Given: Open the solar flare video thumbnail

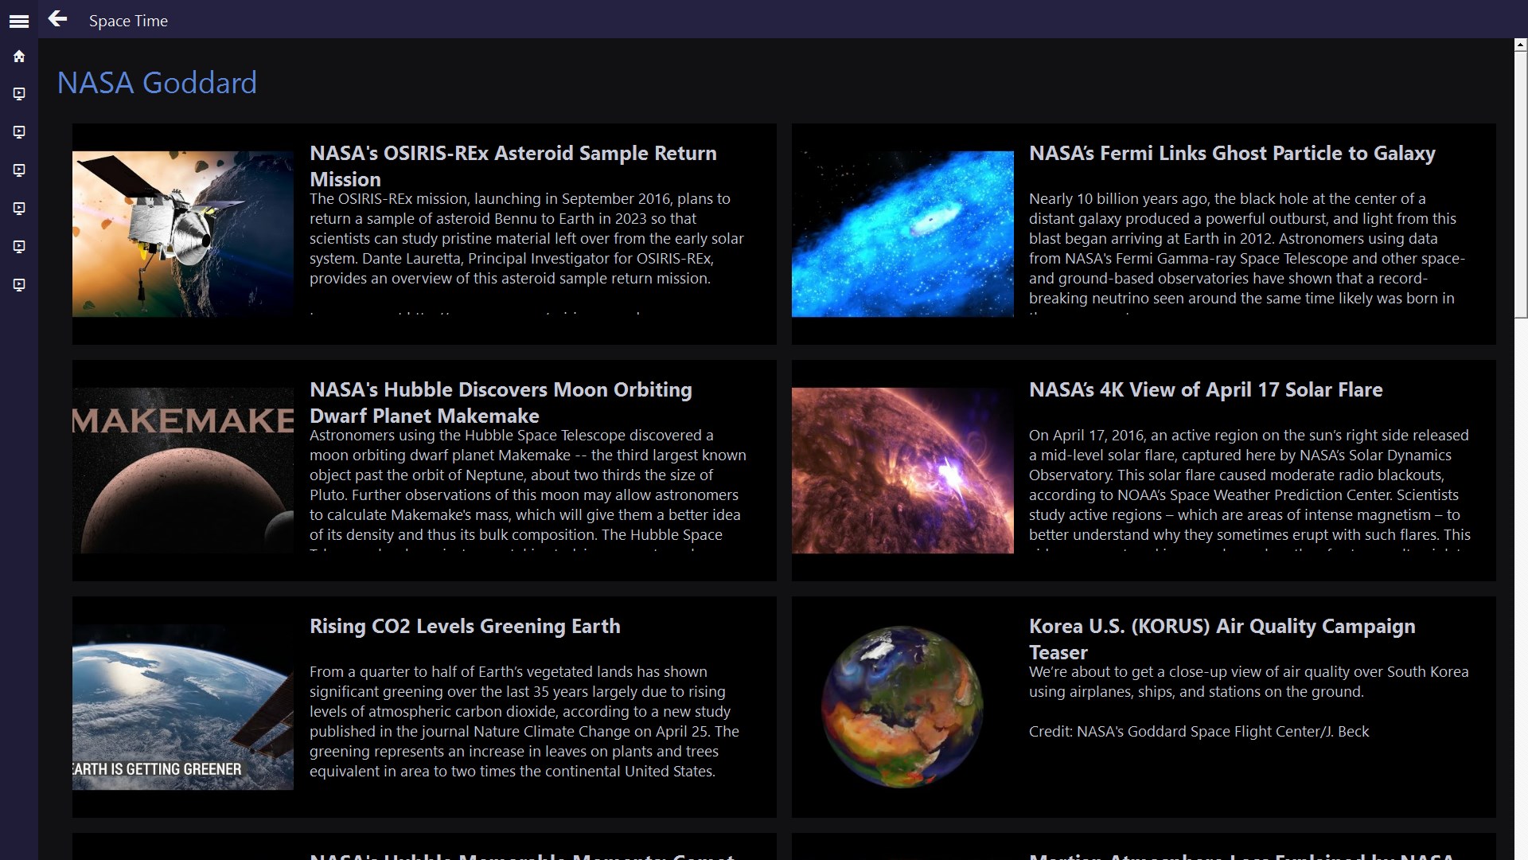Looking at the screenshot, I should (x=902, y=471).
